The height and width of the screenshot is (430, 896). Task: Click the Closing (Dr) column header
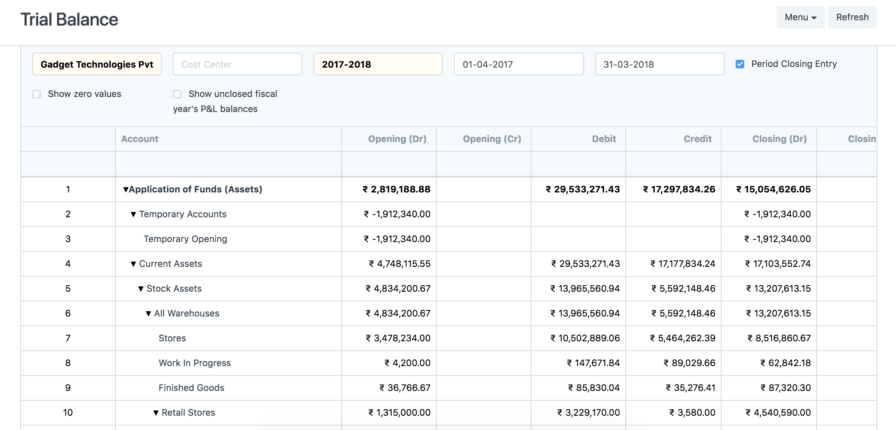tap(769, 139)
